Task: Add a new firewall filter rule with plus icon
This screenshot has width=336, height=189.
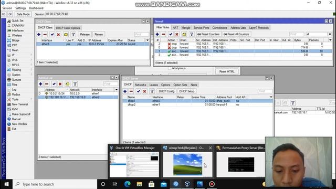Action: pyautogui.click(x=157, y=34)
